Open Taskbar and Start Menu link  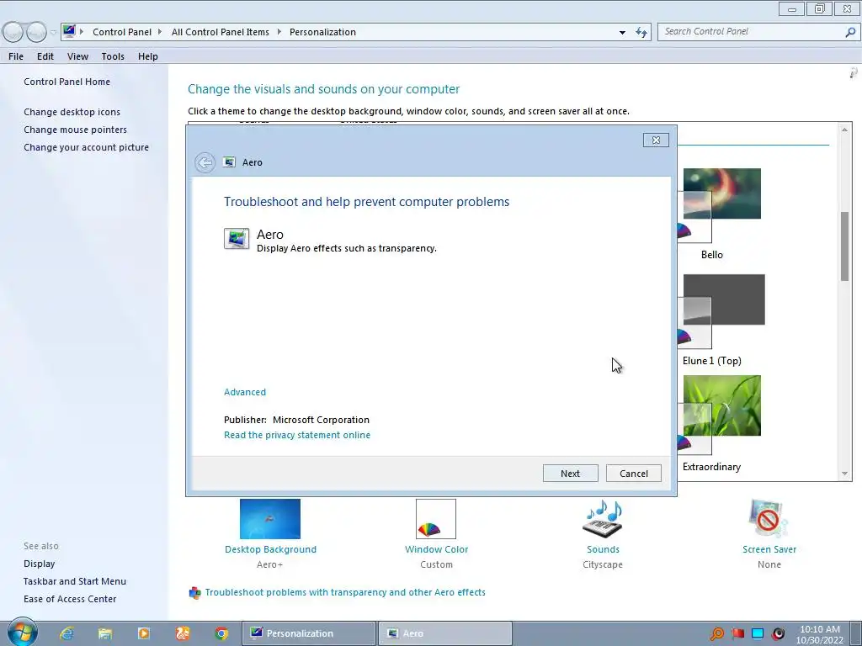pos(75,582)
